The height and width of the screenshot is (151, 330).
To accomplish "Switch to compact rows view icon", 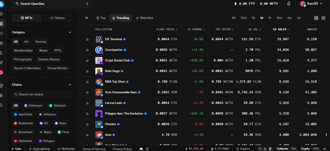I will click(323, 18).
